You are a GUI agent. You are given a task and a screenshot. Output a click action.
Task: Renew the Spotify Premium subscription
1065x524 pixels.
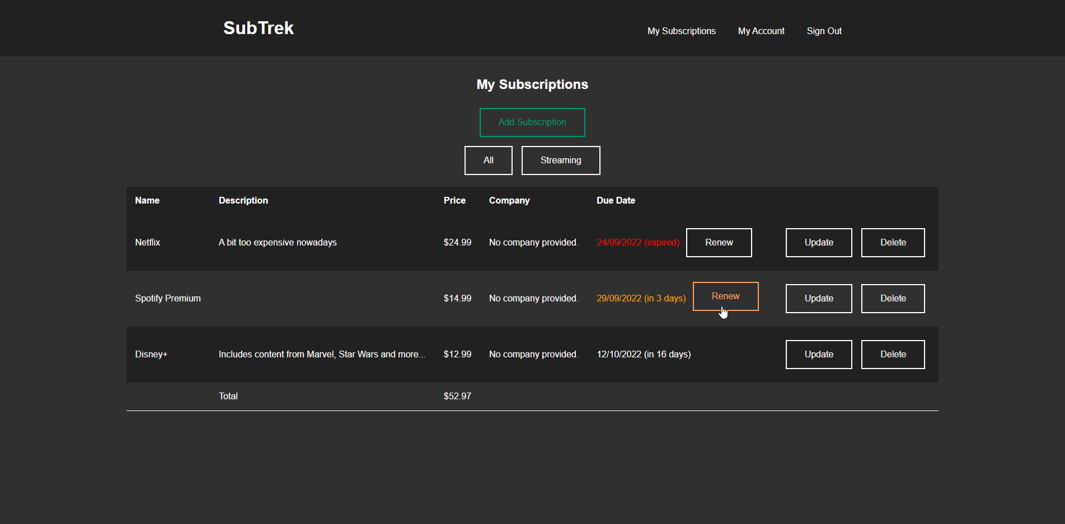coord(725,296)
